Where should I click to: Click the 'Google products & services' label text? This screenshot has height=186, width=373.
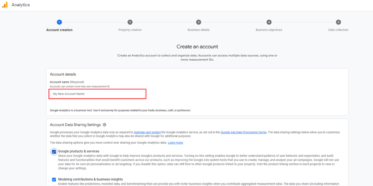click(x=79, y=151)
